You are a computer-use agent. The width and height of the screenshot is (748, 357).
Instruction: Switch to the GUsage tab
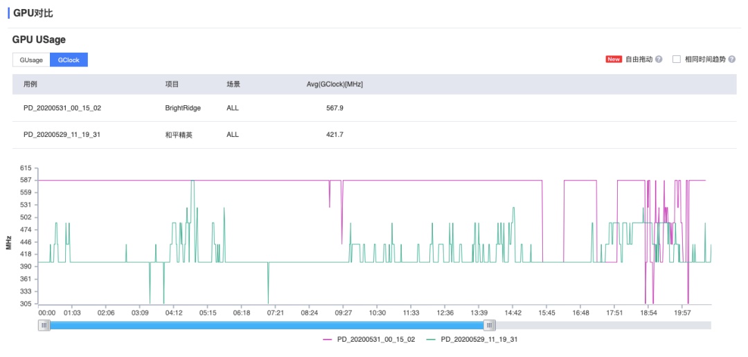coord(31,60)
